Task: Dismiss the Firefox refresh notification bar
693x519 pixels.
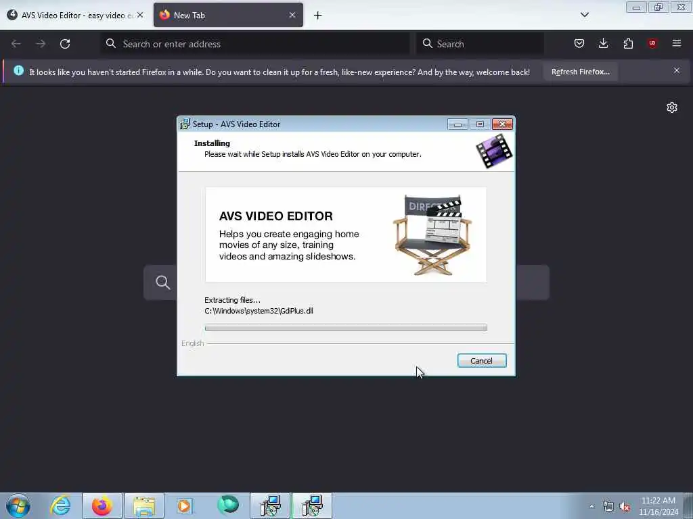Action: point(676,70)
